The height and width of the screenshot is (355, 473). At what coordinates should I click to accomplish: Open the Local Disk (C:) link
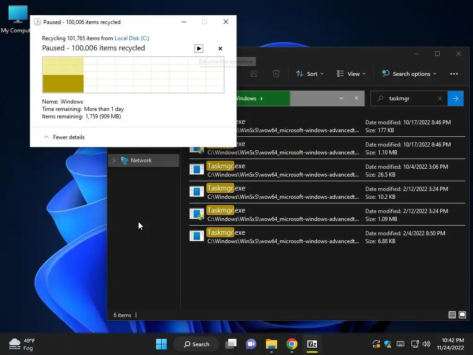132,38
